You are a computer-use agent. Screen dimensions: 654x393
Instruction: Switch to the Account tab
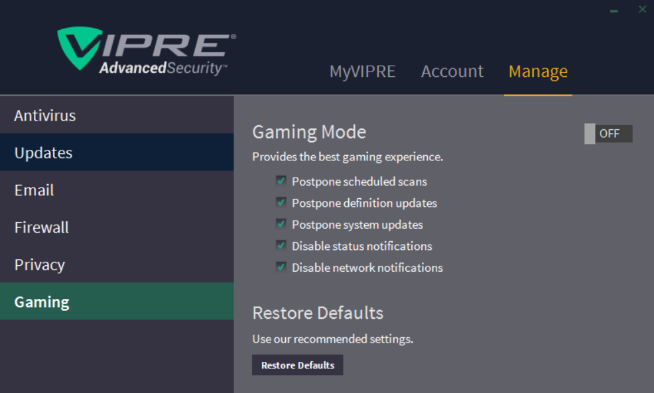(452, 72)
